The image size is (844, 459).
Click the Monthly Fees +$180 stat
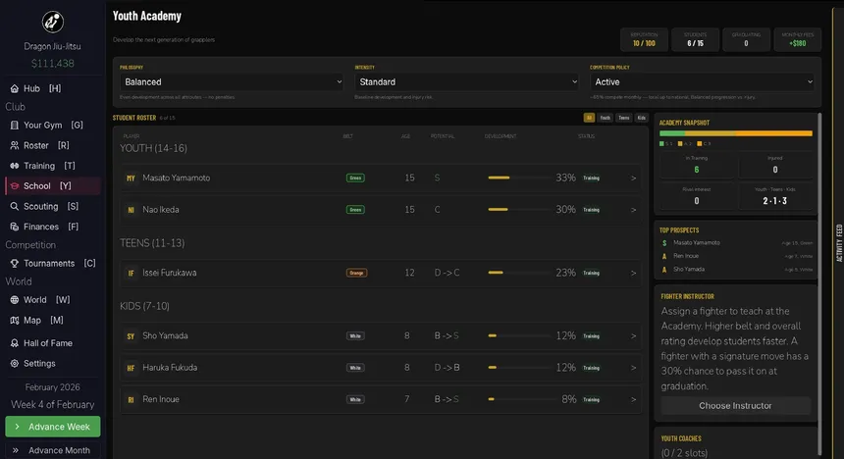point(797,40)
